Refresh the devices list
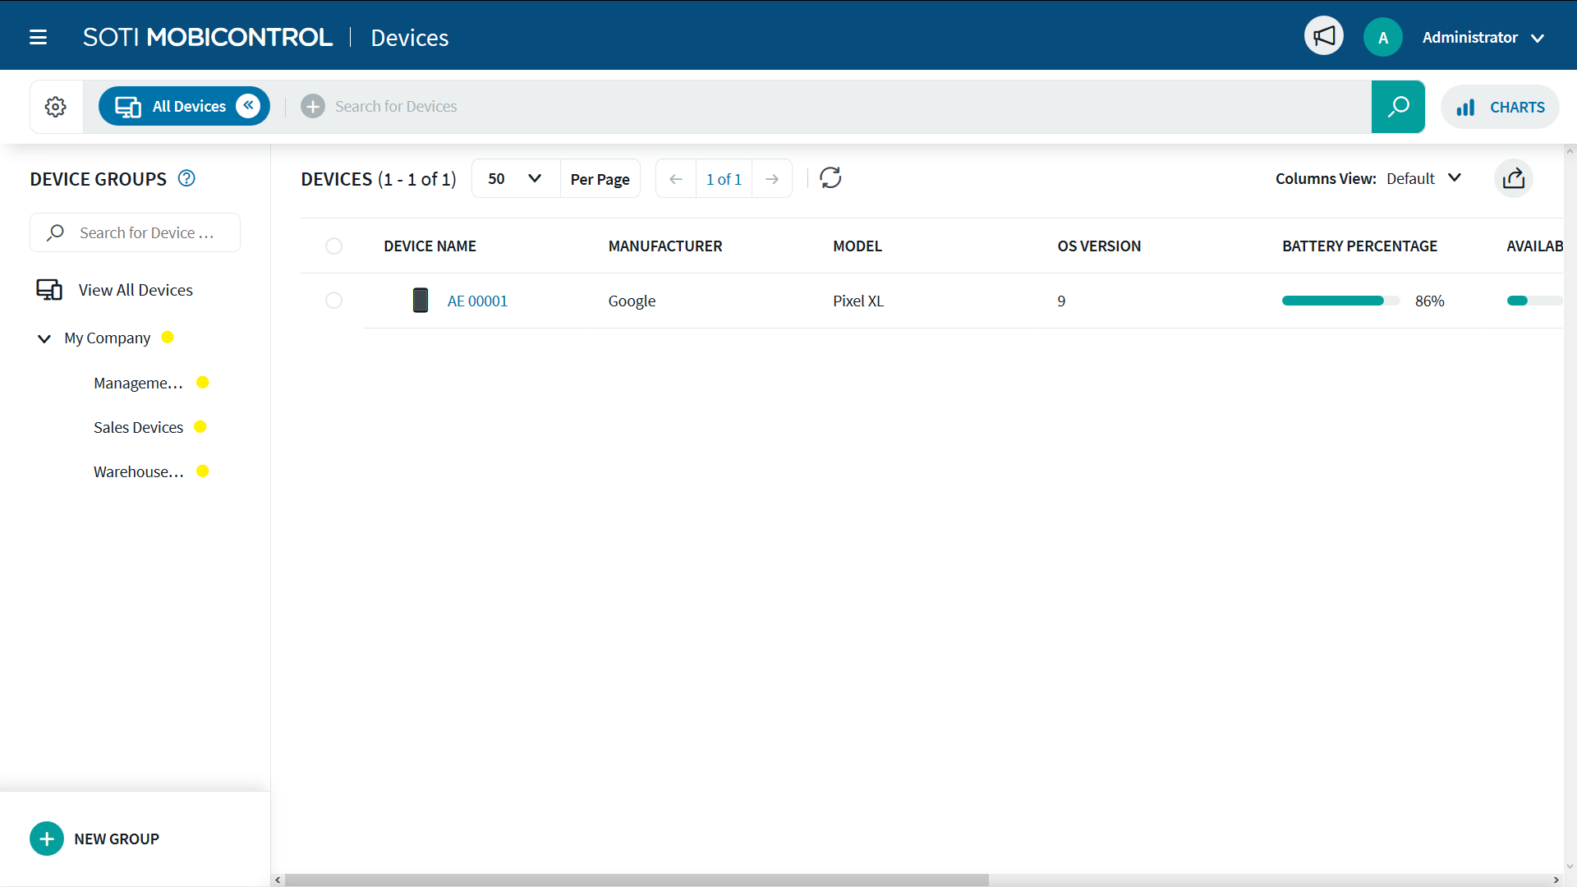The height and width of the screenshot is (887, 1577). point(830,178)
